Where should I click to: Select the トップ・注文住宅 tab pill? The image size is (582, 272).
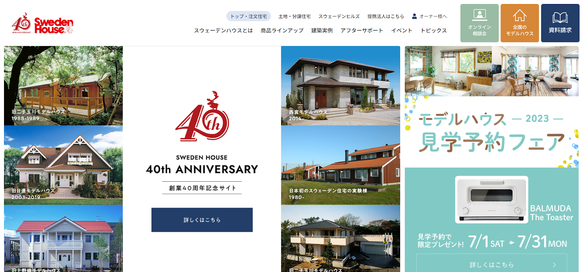pos(248,16)
